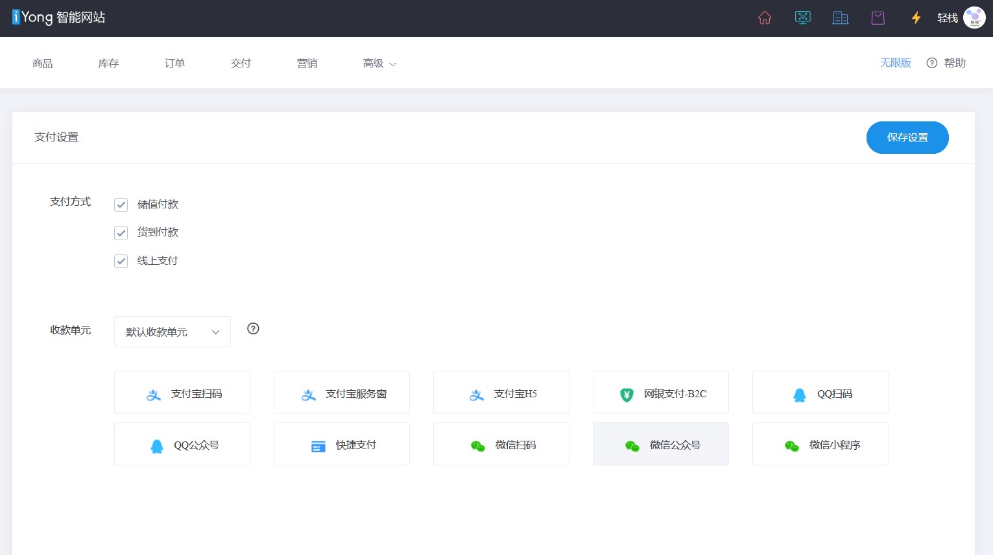The image size is (993, 555).
Task: Click the Alipay icon on 支付宝扫码
Action: [x=154, y=395]
